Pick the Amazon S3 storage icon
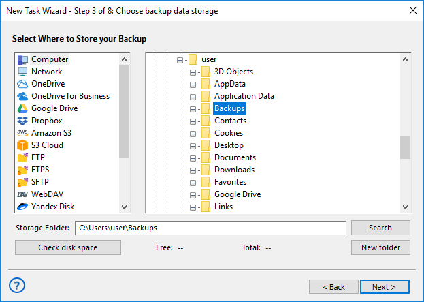424x302 pixels. coord(22,133)
